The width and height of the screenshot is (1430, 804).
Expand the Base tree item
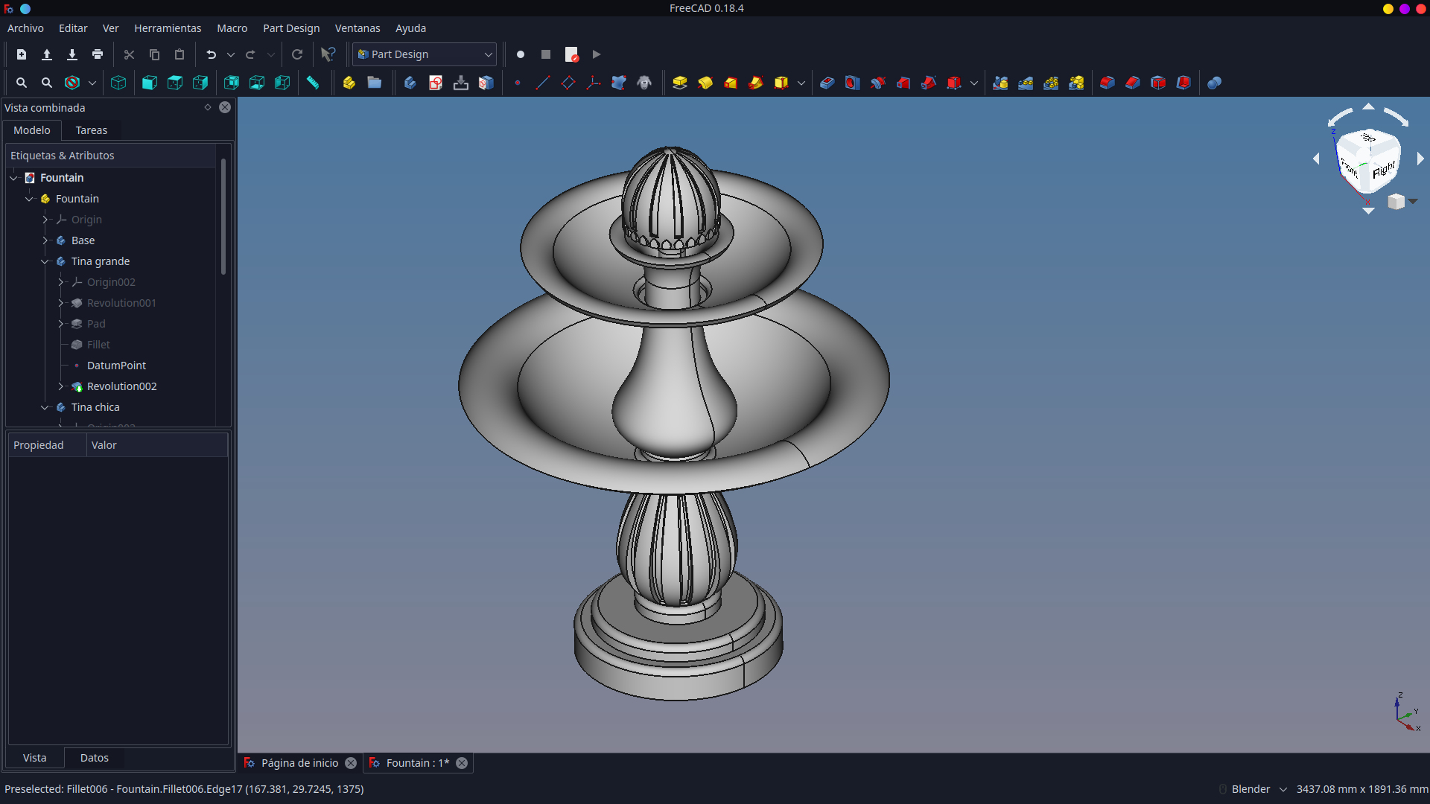[45, 240]
